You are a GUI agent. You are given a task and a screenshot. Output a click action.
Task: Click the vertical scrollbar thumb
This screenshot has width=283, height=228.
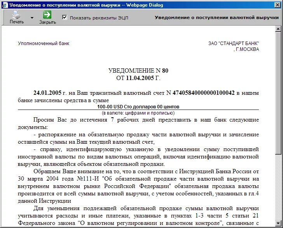(278, 93)
